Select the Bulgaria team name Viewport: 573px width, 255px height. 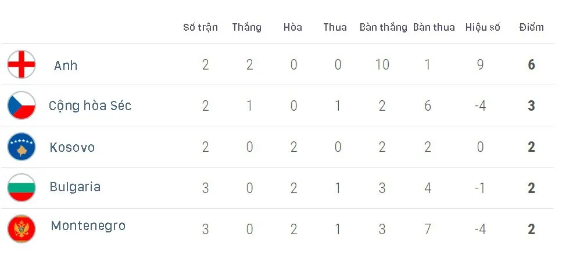point(76,187)
